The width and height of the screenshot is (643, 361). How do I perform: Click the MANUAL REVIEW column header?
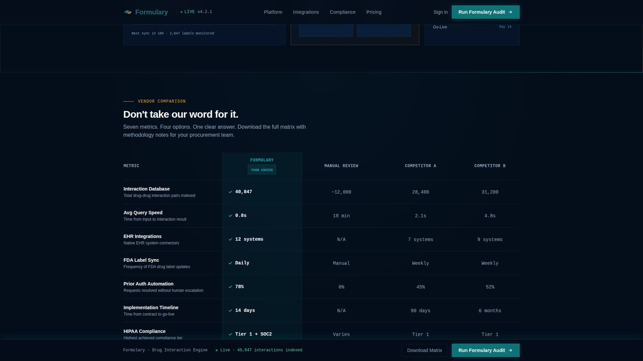click(x=341, y=166)
